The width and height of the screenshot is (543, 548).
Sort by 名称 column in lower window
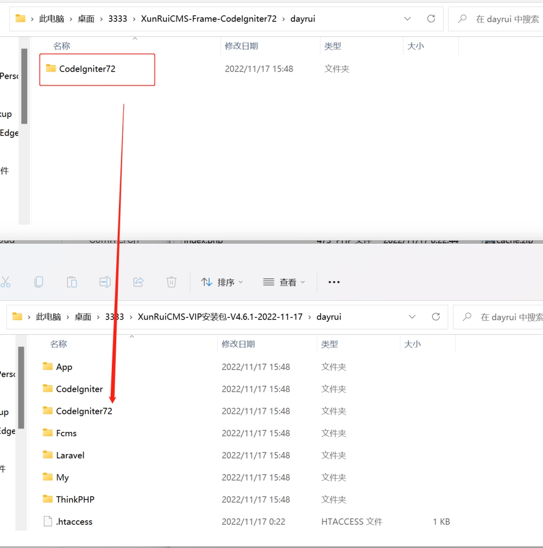pos(59,344)
